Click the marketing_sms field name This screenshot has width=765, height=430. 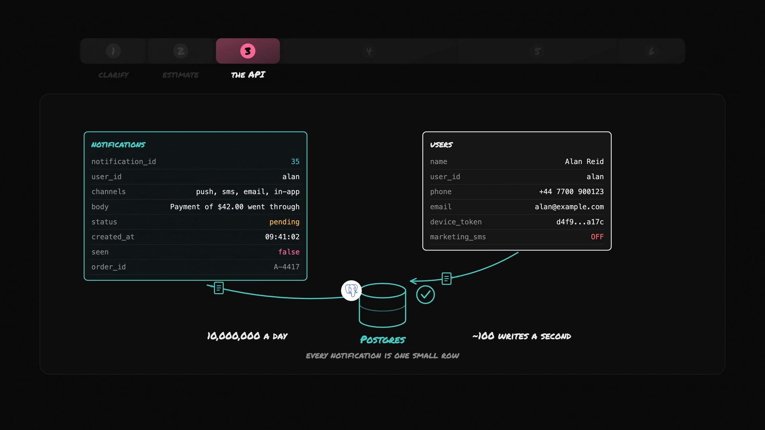(x=458, y=237)
